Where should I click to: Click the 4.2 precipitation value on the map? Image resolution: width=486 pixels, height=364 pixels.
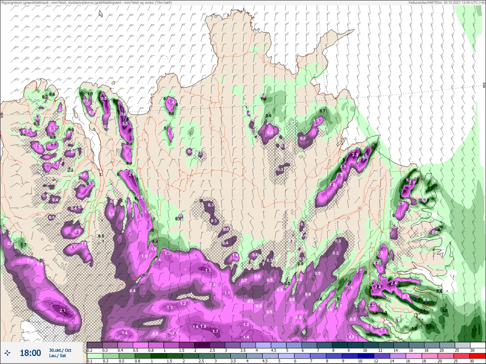click(x=365, y=157)
